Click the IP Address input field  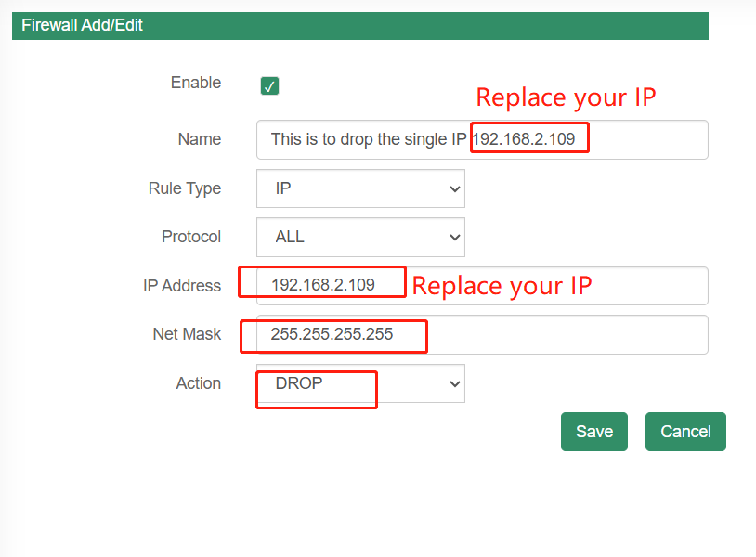pyautogui.click(x=482, y=286)
